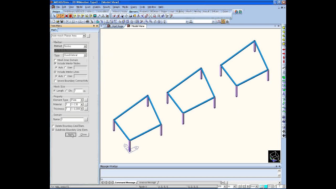The width and height of the screenshot is (336, 189).
Task: Pin the Message Window panel
Action: coord(276,166)
